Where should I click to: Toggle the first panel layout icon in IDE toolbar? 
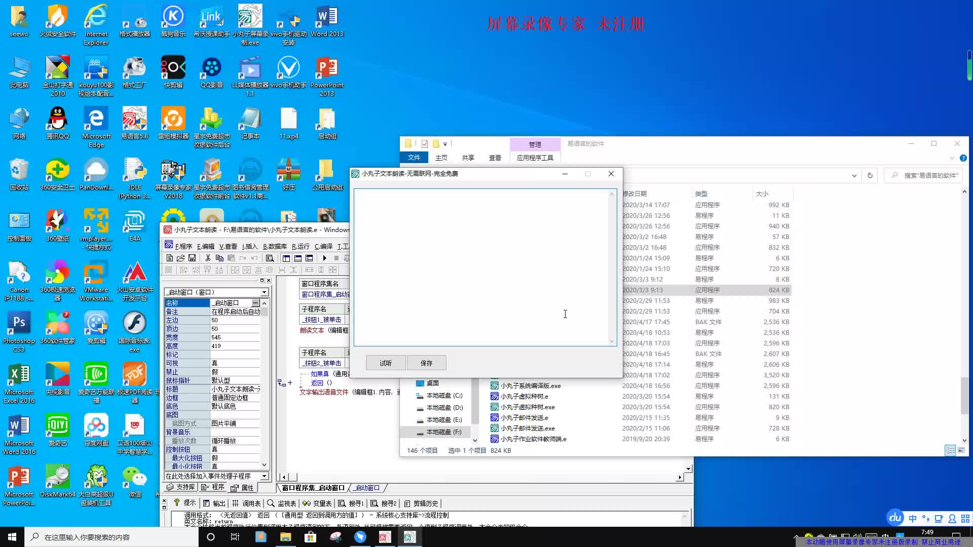(286, 258)
